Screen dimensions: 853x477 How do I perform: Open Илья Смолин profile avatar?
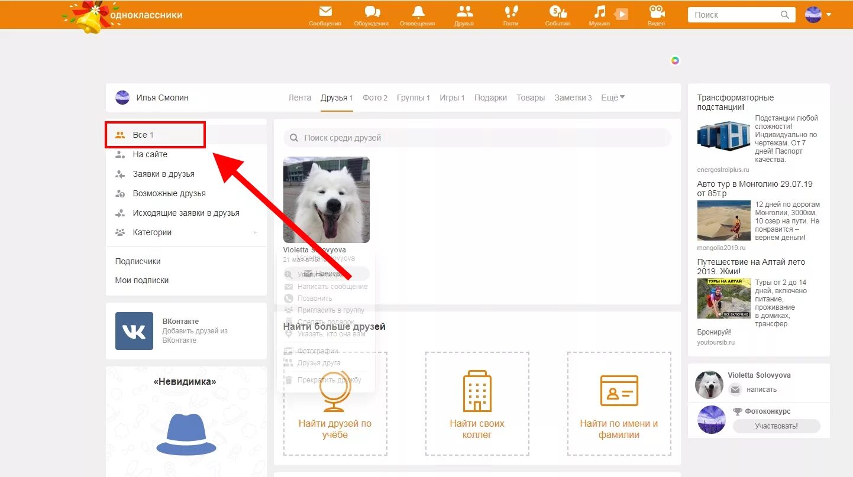[x=122, y=98]
